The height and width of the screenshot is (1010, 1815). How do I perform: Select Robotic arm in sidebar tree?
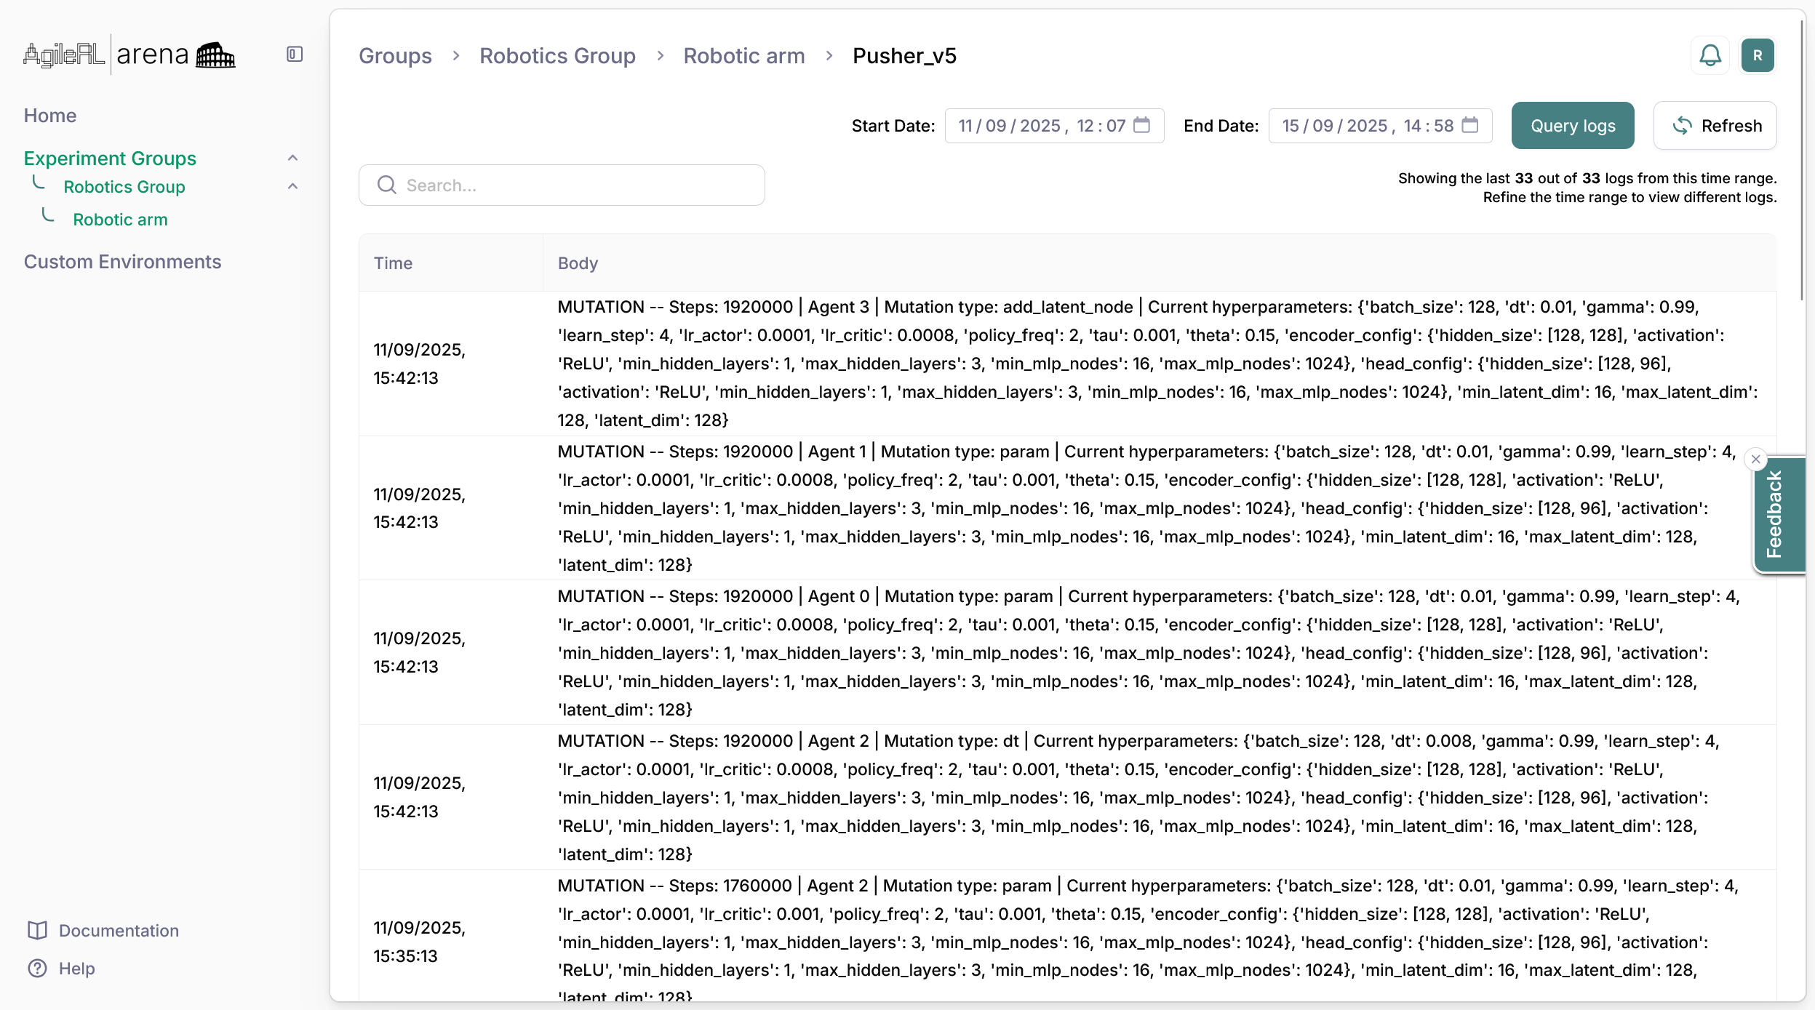click(x=120, y=220)
